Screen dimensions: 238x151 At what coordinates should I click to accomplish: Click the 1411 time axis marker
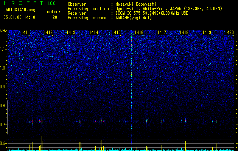(25, 32)
